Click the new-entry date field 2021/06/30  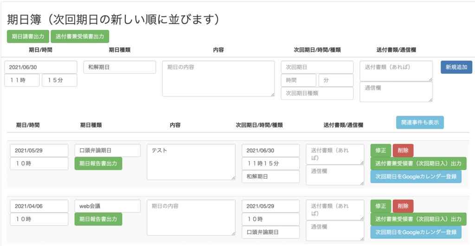click(x=41, y=67)
